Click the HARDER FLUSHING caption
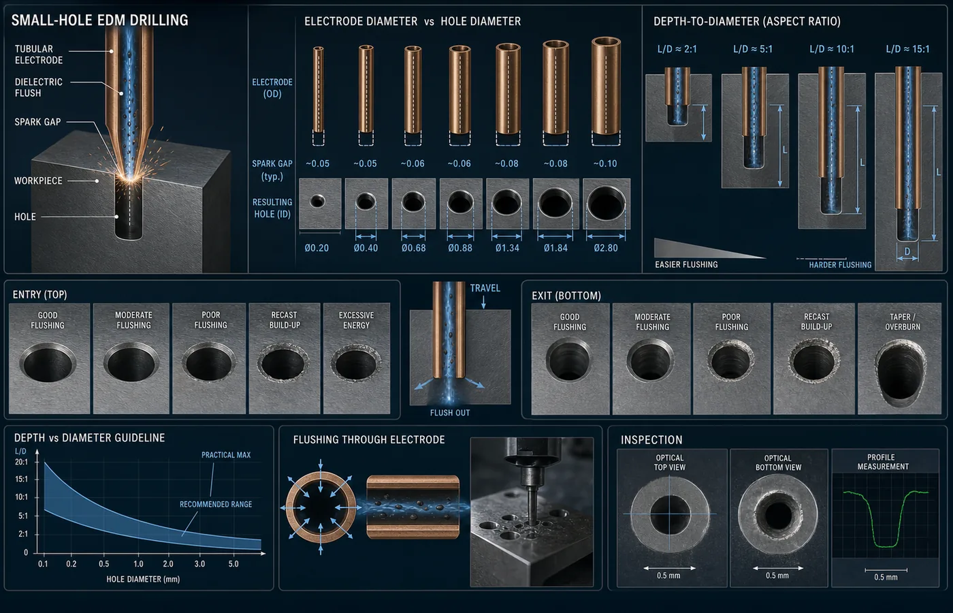Screen dimensions: 953x613 point(840,265)
